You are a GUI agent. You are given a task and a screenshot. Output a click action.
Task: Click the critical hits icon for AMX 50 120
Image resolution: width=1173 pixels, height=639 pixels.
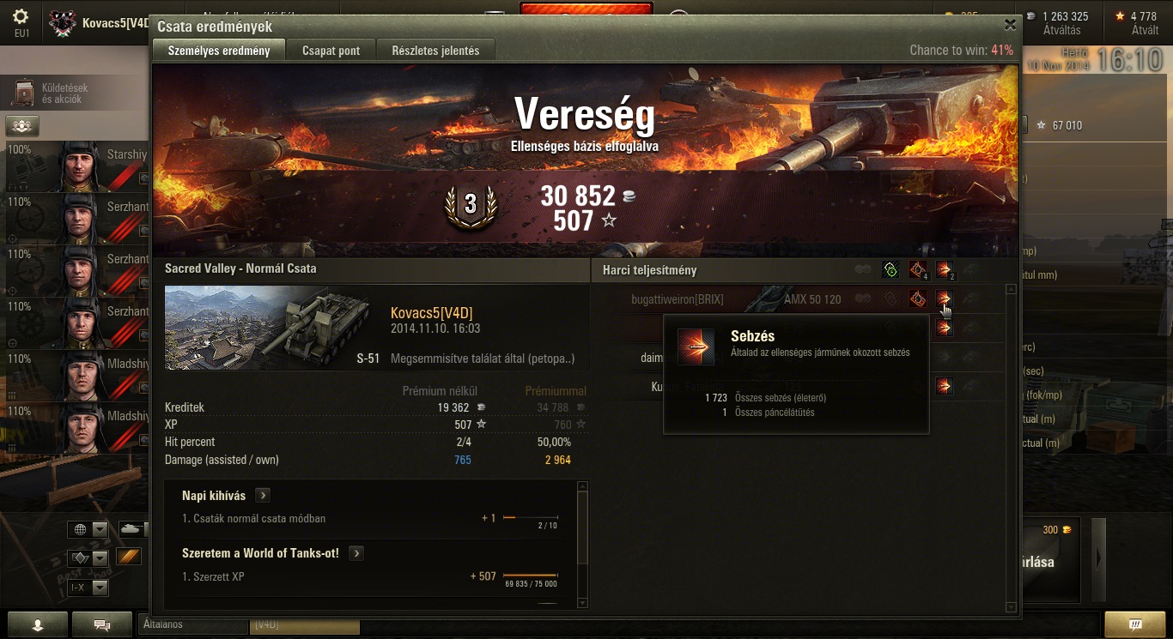917,298
